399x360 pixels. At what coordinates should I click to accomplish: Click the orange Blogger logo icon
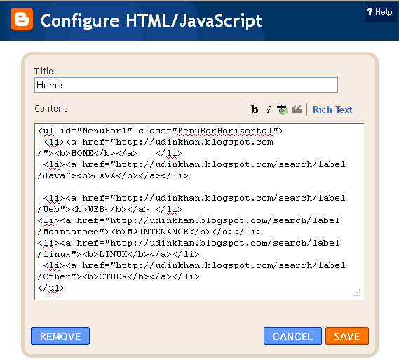(x=22, y=19)
